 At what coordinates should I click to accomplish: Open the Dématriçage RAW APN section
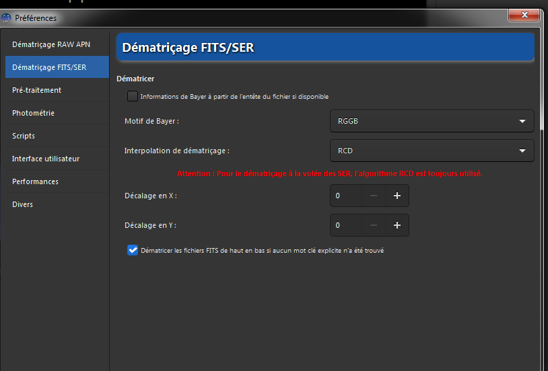click(x=57, y=44)
